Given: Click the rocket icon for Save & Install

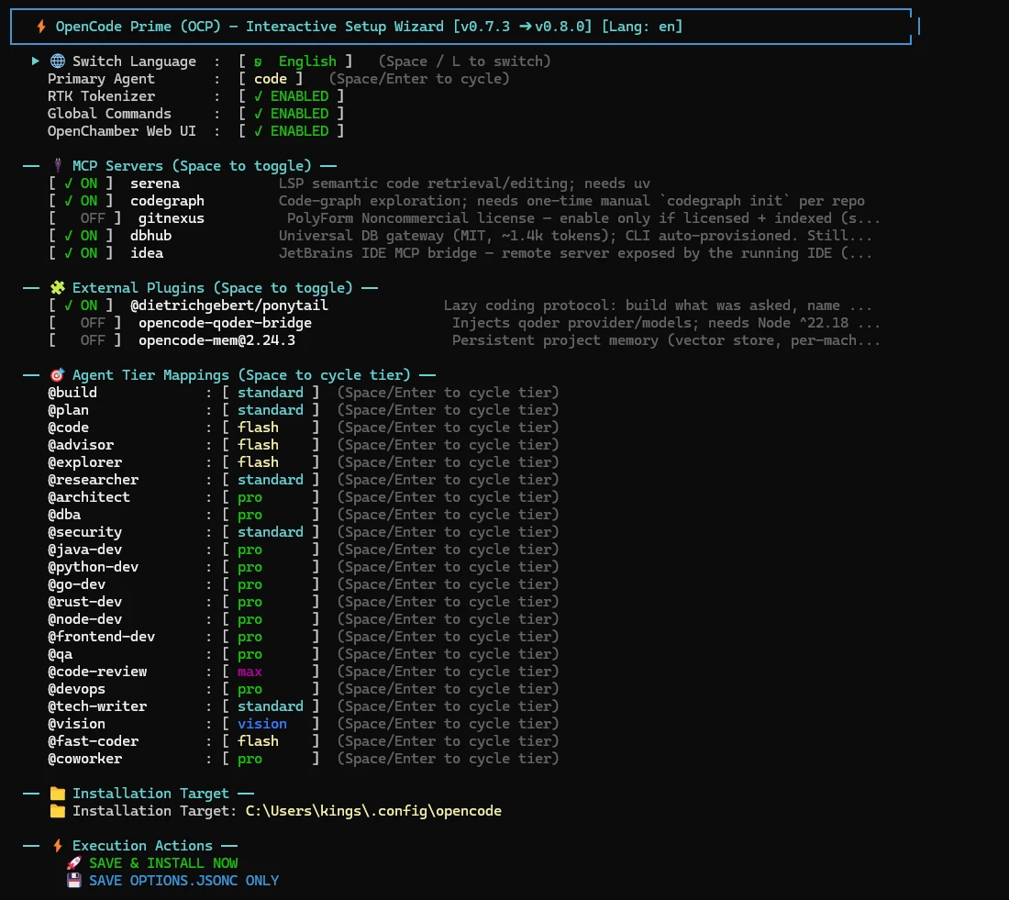Looking at the screenshot, I should (x=74, y=862).
